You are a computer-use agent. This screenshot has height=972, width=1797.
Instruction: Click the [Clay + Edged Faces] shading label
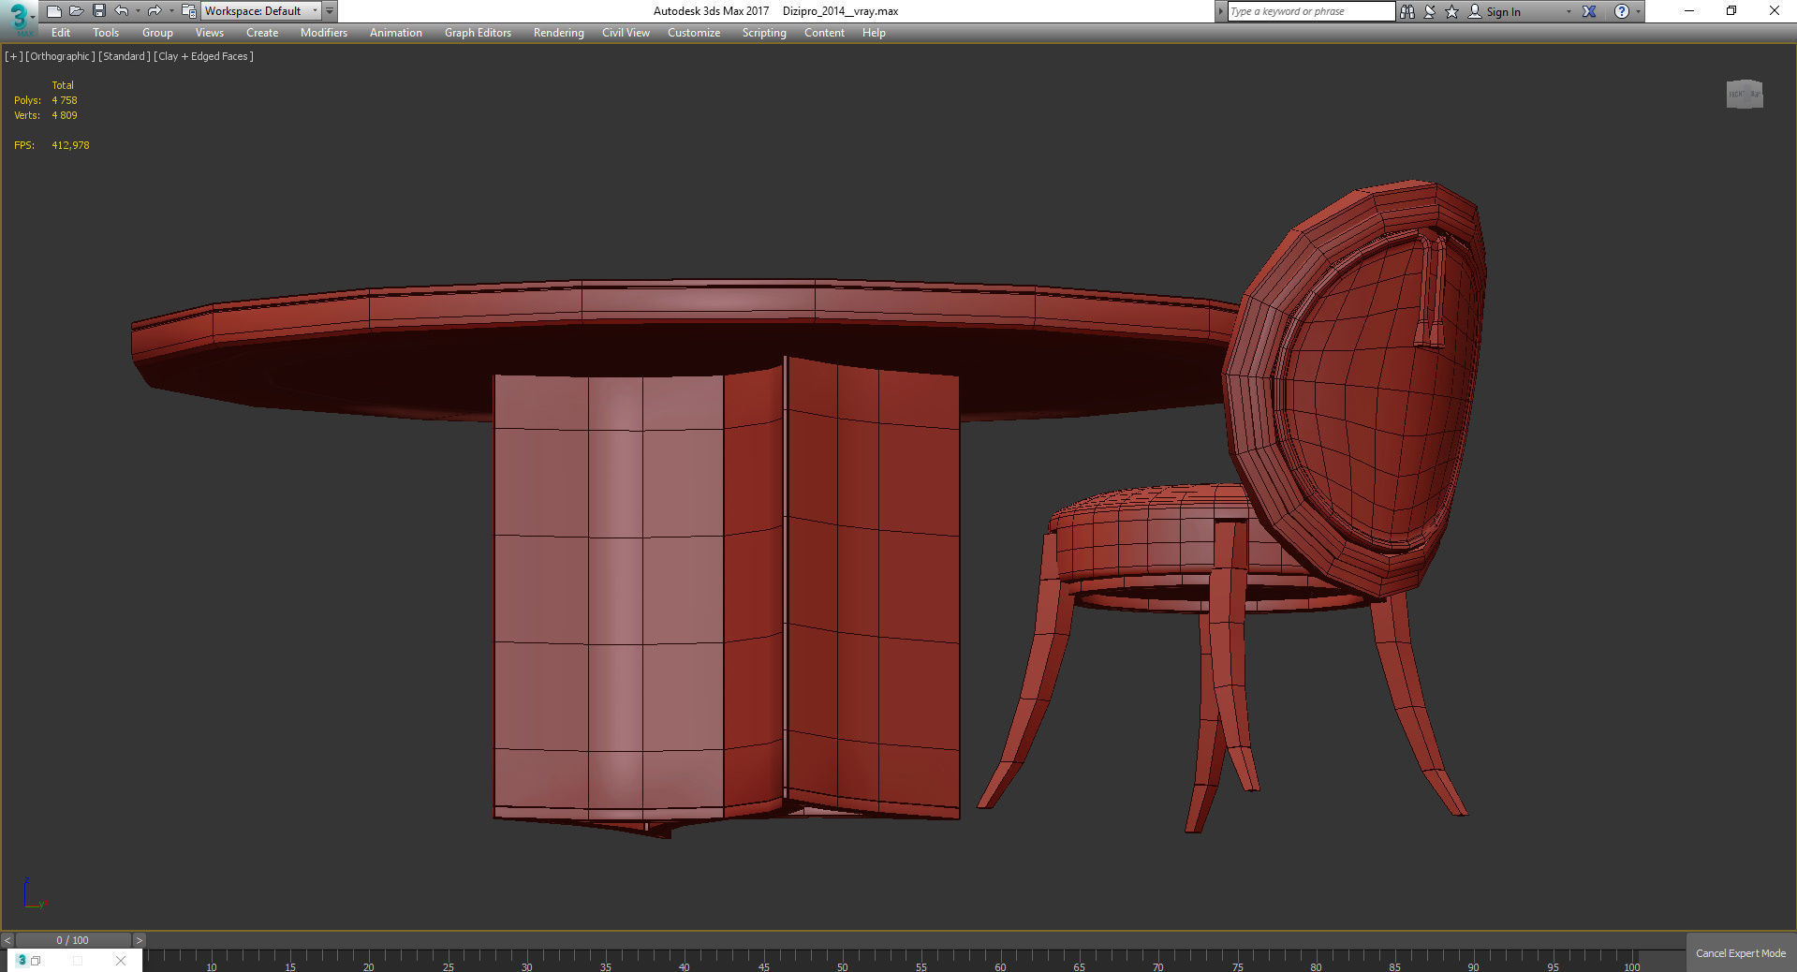pyautogui.click(x=203, y=56)
